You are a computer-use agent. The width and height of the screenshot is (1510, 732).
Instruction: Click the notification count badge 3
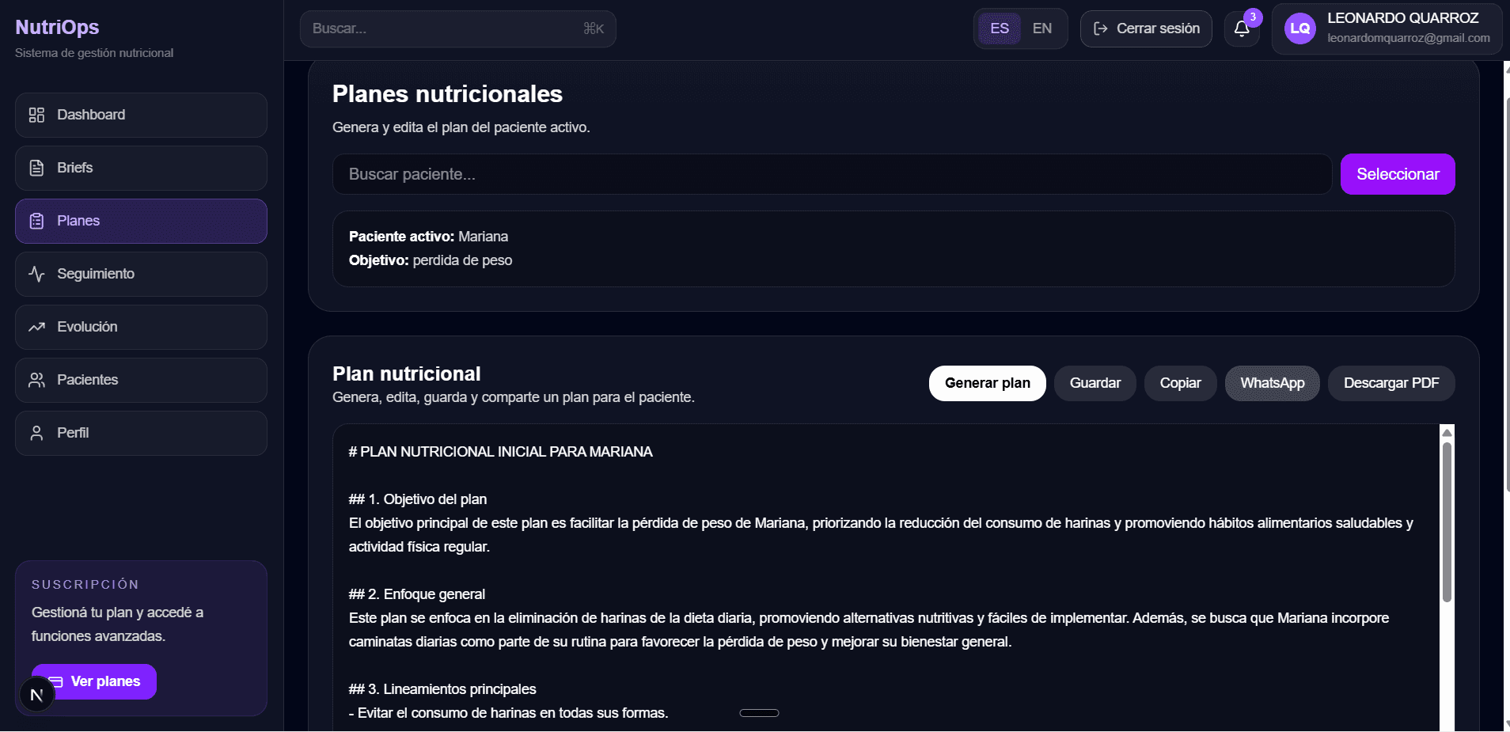pyautogui.click(x=1253, y=17)
